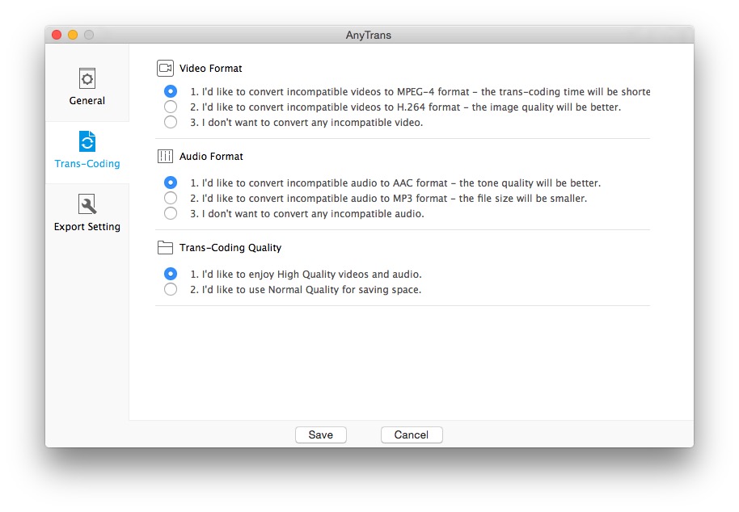Choose MP3 audio format option
This screenshot has height=512, width=739.
point(171,198)
